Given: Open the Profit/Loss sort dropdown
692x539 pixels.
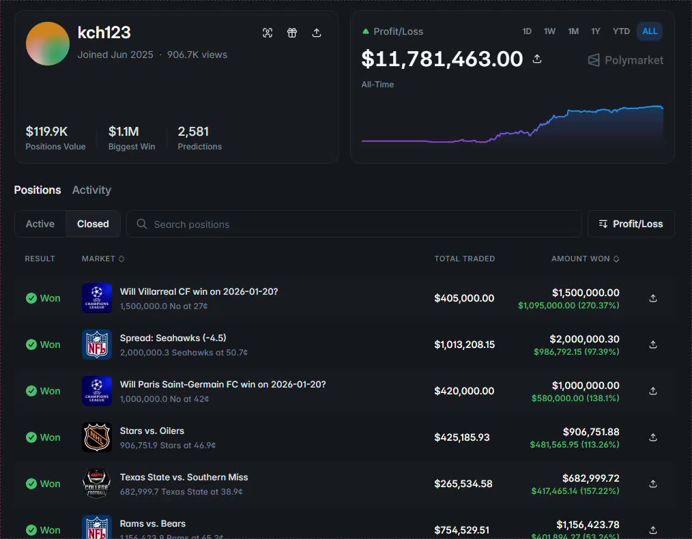Looking at the screenshot, I should click(631, 224).
